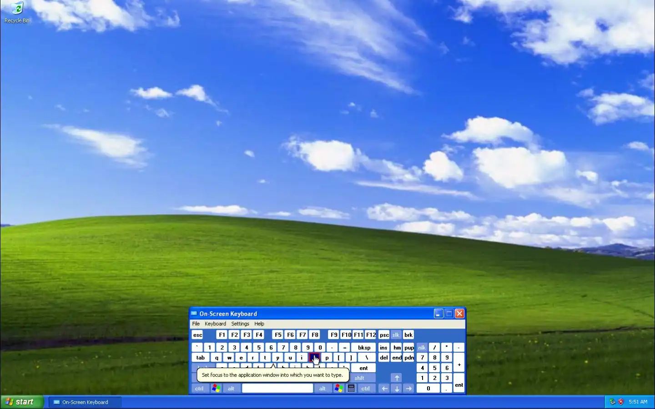Click the end key
655x409 pixels.
(x=397, y=358)
